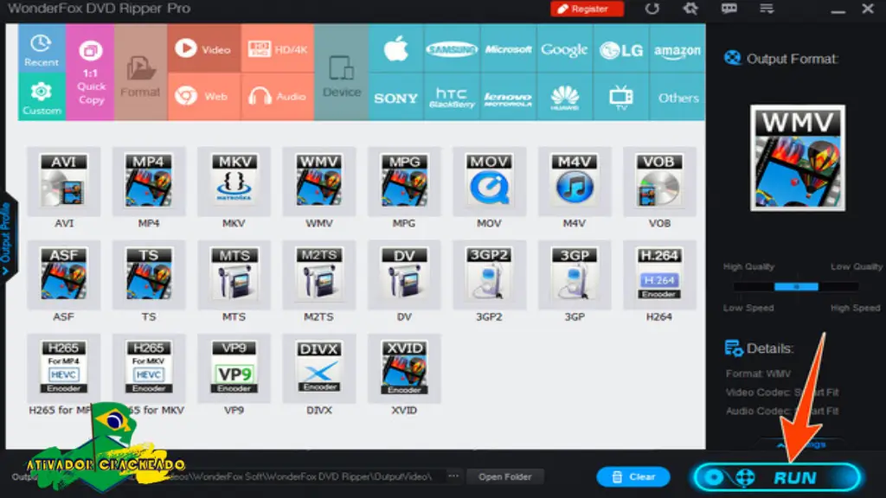The image size is (886, 498).
Task: Open the Huawei device category
Action: coord(564,97)
